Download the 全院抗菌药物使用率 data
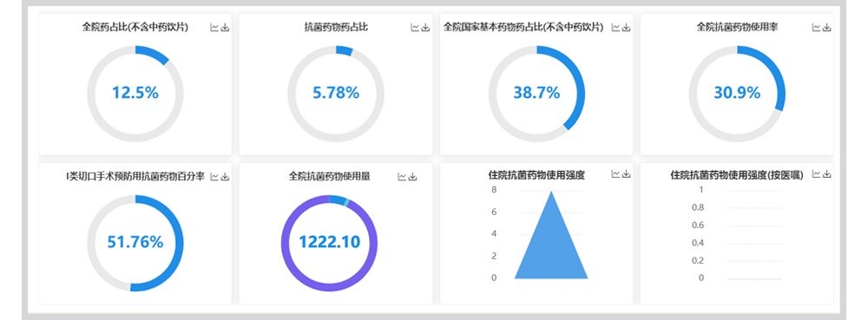 [827, 28]
